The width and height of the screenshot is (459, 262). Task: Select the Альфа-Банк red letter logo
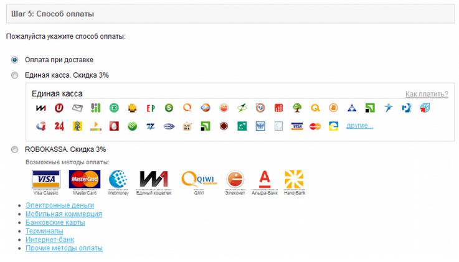click(x=264, y=179)
